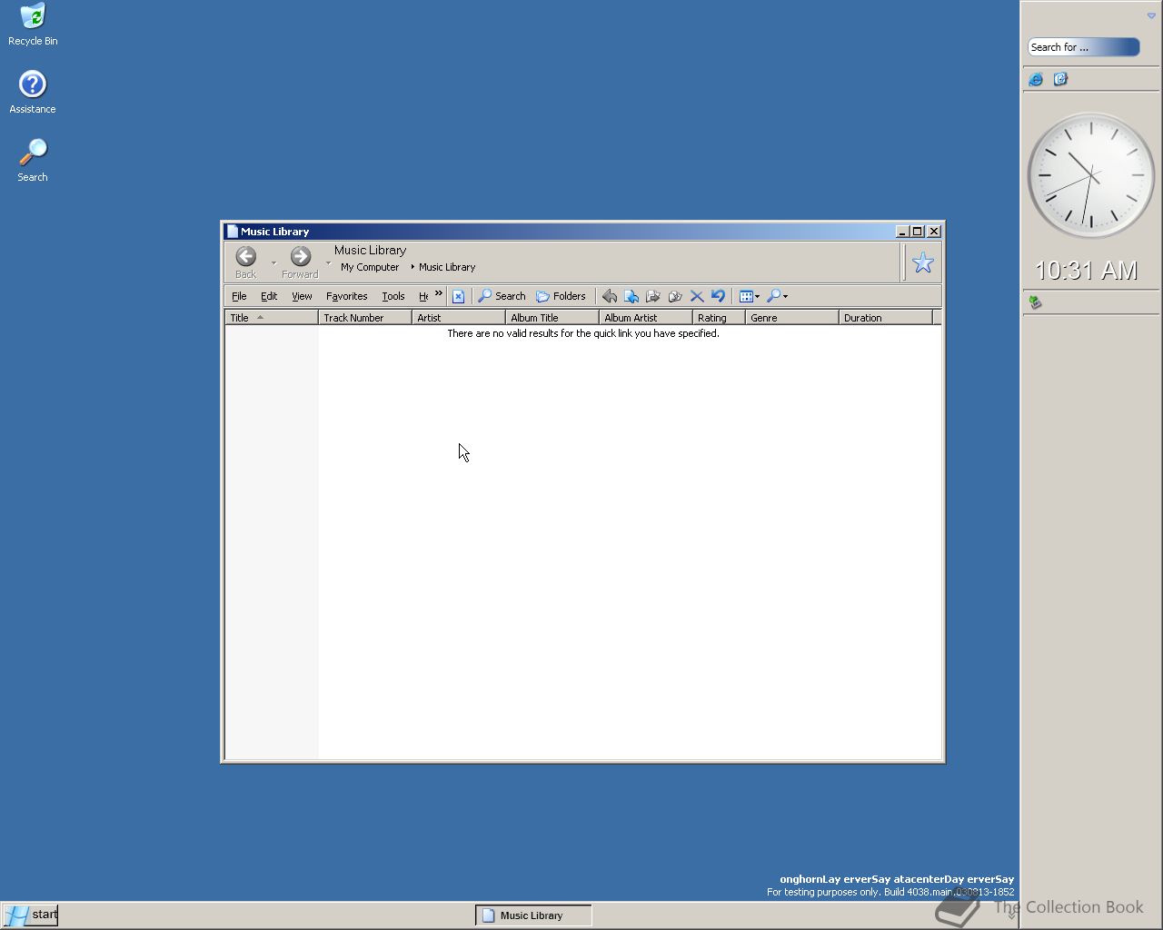This screenshot has width=1163, height=930.
Task: Sort by the Rating column header
Action: coord(719,318)
